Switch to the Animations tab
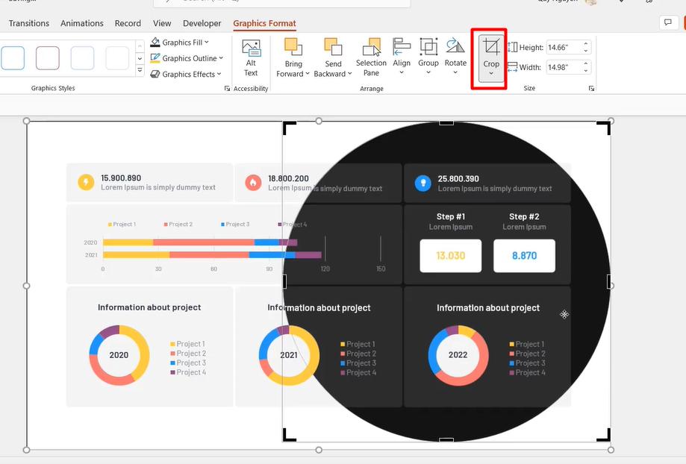The image size is (686, 464). tap(81, 23)
